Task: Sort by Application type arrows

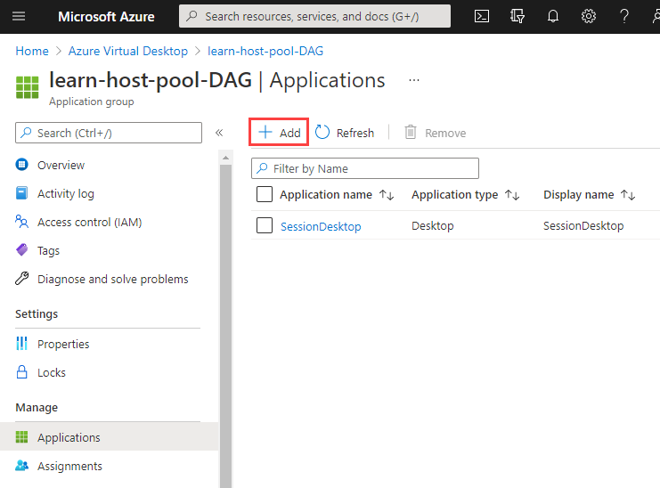Action: click(512, 195)
